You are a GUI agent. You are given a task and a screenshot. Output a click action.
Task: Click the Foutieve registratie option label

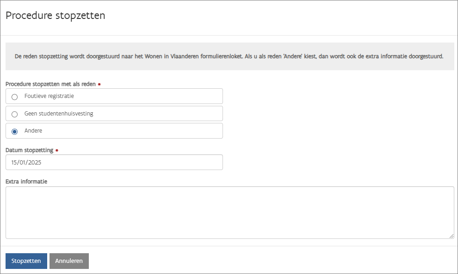pyautogui.click(x=49, y=97)
